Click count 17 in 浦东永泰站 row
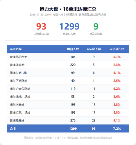The image size is (136, 145). coord(94,104)
